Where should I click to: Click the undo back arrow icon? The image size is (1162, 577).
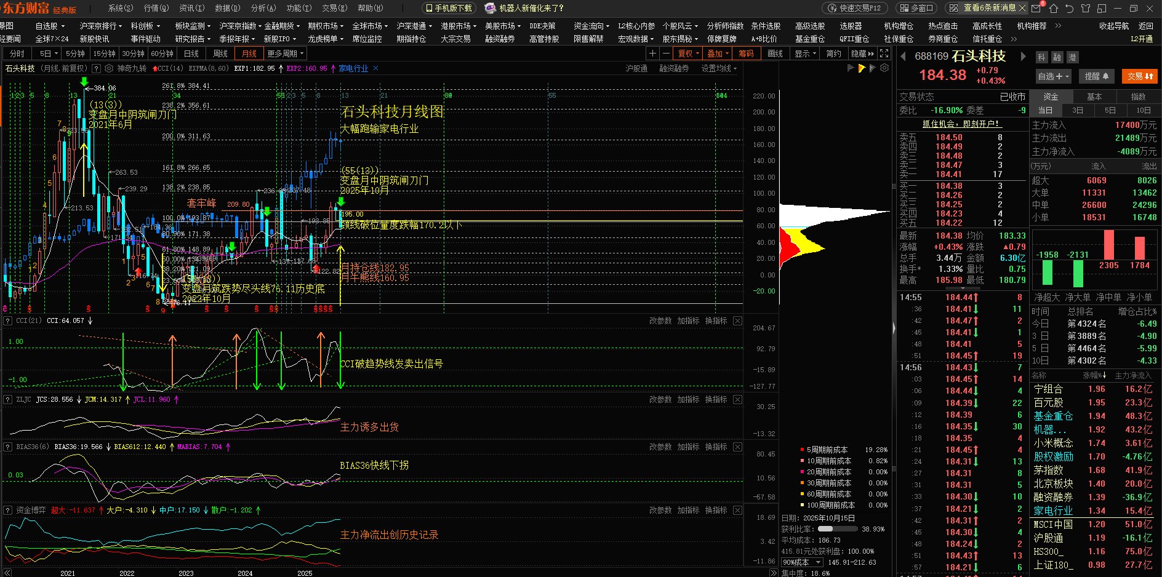[1069, 8]
